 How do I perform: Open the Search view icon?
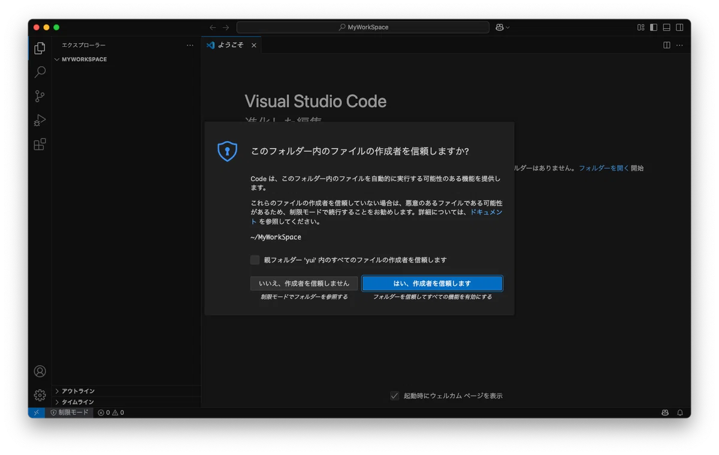tap(40, 72)
